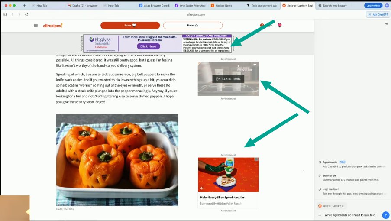Switch to Atlas Browser Core tab
Screen dimensions: 391x221
pyautogui.click(x=154, y=6)
